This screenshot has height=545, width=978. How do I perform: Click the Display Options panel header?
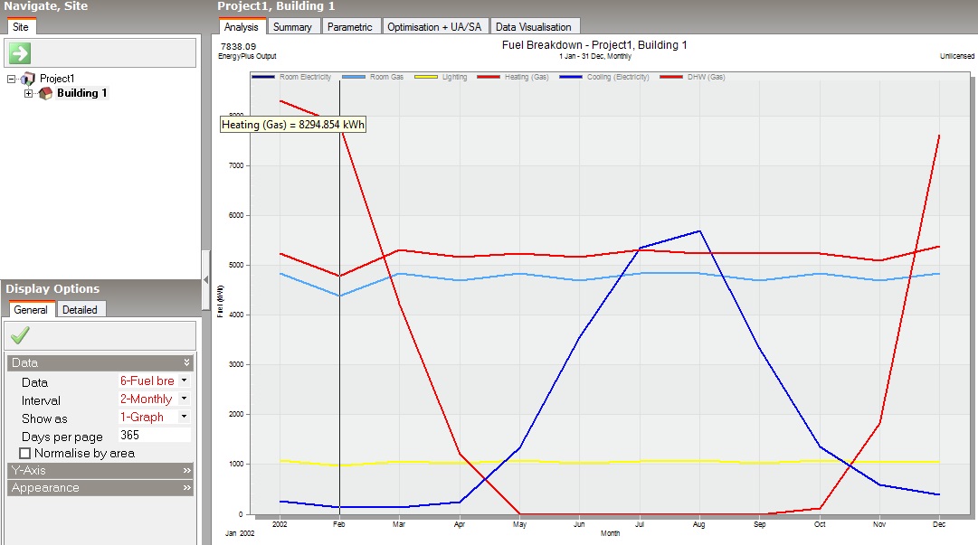tap(101, 288)
